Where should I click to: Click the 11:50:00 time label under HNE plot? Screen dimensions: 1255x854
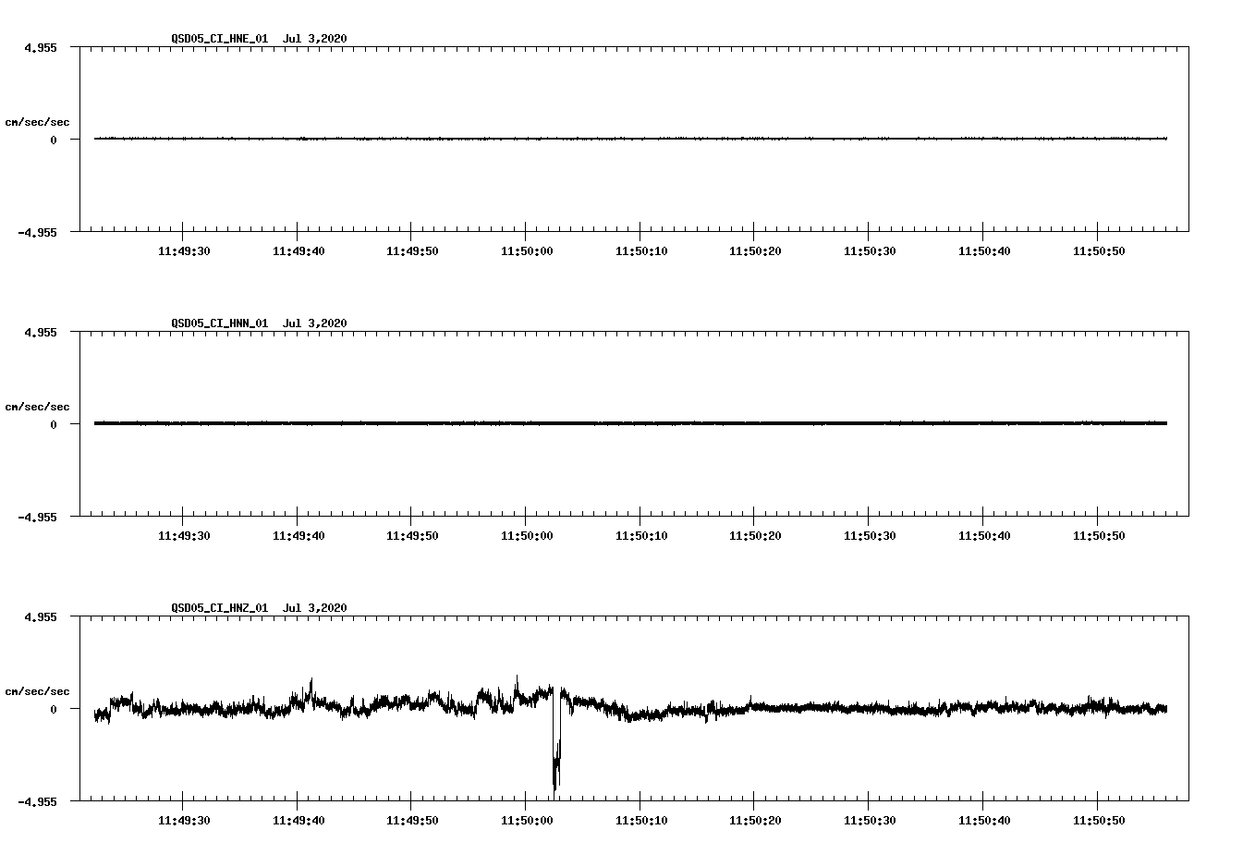(527, 251)
